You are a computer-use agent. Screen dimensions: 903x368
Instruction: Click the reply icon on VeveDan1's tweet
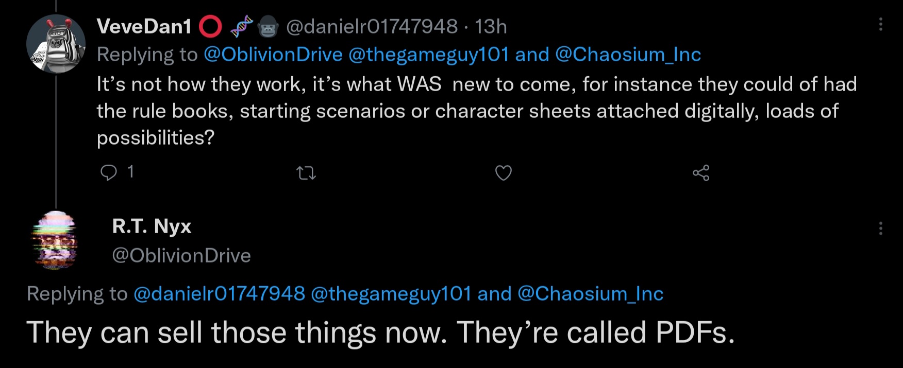tap(109, 172)
